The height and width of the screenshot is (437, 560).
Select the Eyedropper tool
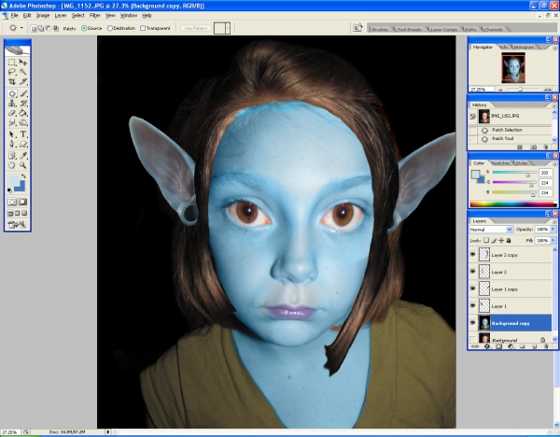pyautogui.click(x=23, y=155)
